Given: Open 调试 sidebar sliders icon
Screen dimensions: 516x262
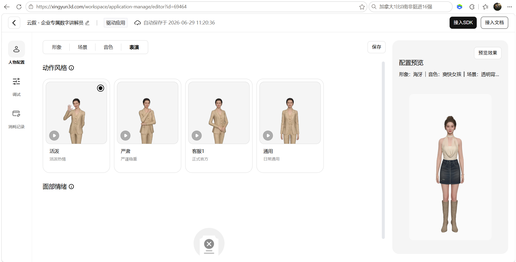Looking at the screenshot, I should (x=16, y=81).
